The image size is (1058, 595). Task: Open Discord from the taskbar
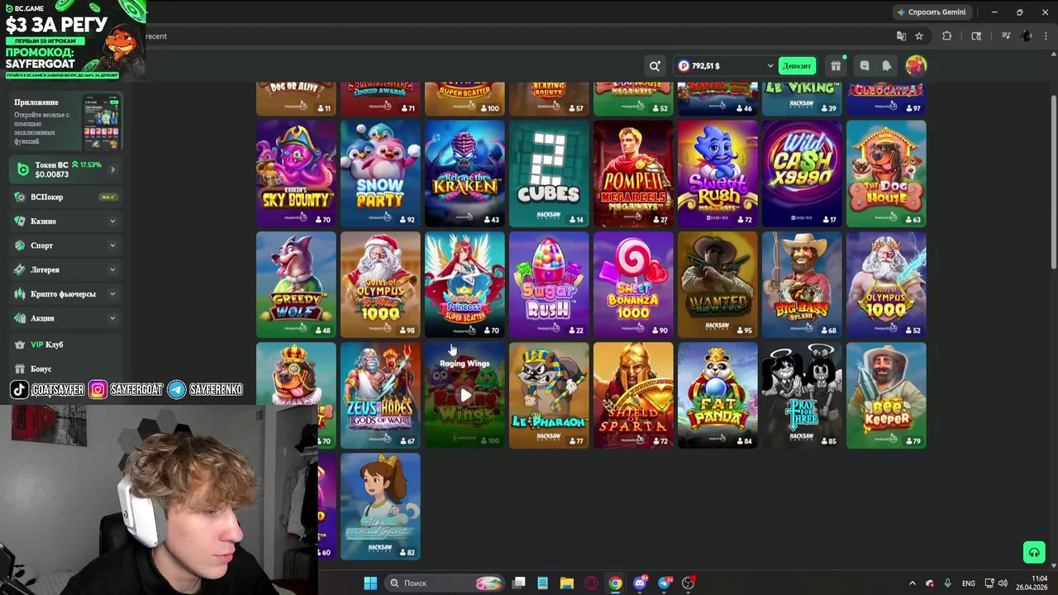[640, 583]
